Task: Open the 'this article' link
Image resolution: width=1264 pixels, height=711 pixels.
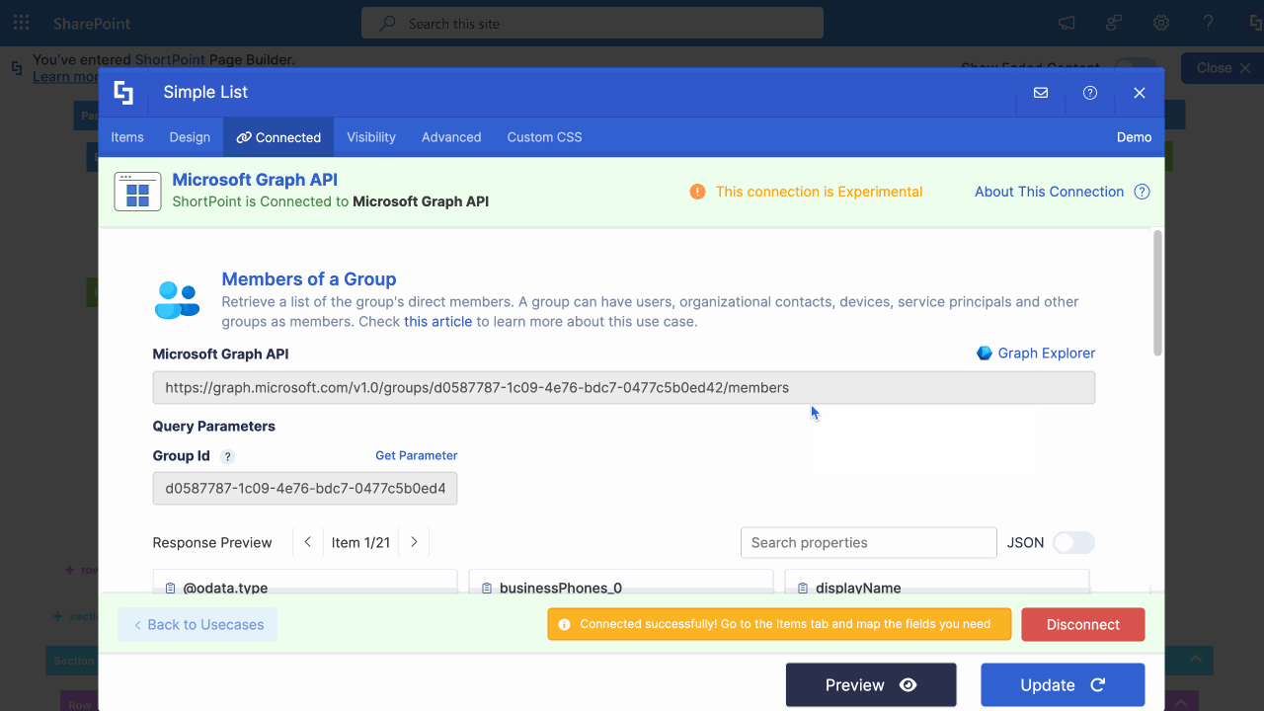Action: click(437, 322)
